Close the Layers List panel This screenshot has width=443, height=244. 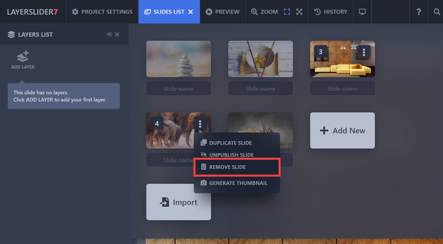click(117, 34)
